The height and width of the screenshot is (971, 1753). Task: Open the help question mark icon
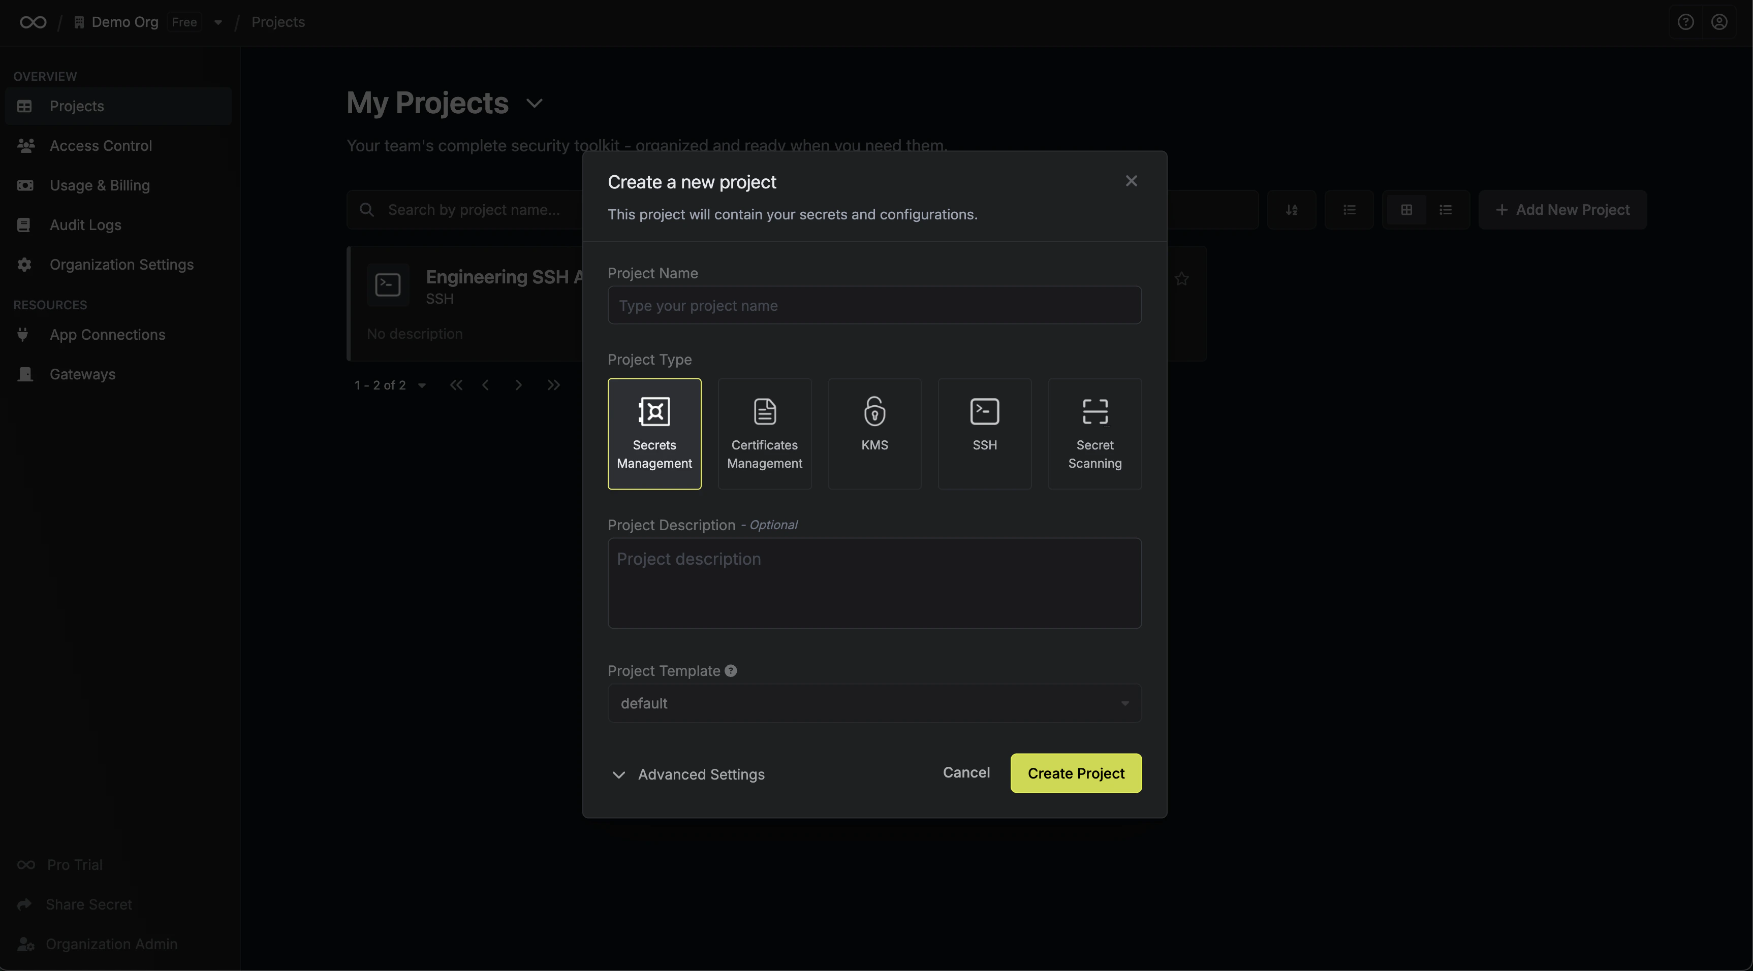(x=1685, y=22)
